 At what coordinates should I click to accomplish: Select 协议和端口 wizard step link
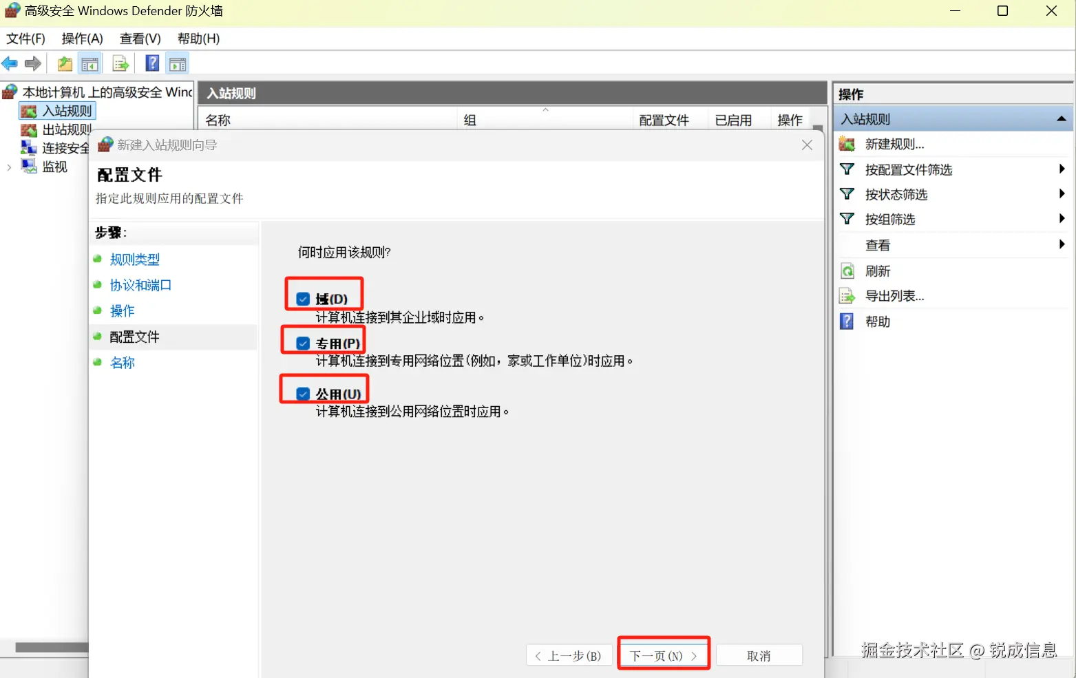[140, 285]
